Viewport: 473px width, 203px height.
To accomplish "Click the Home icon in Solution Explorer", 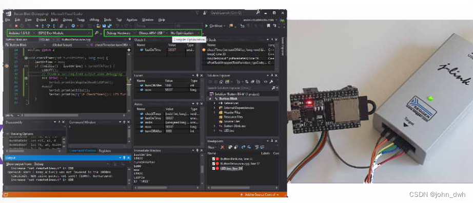I will click(x=221, y=81).
